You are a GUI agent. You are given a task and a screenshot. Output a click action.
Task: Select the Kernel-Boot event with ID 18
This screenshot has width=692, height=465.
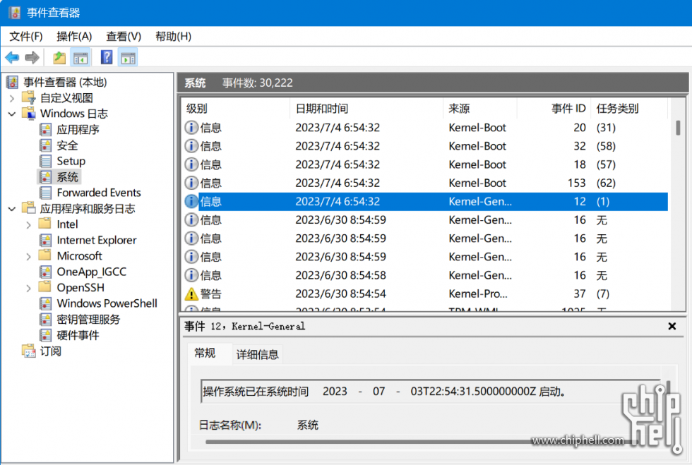[426, 164]
